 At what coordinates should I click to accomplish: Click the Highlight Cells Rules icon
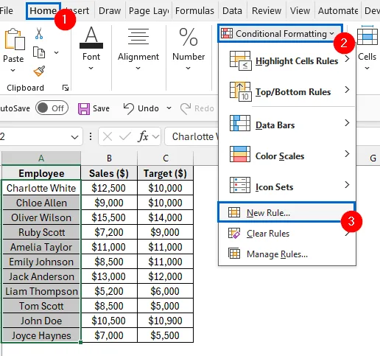pos(240,60)
